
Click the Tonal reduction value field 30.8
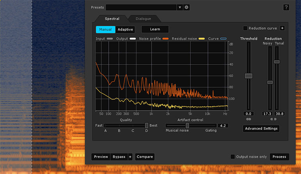pyautogui.click(x=279, y=113)
